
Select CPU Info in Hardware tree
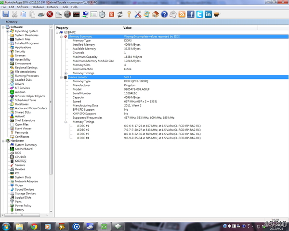(20, 157)
